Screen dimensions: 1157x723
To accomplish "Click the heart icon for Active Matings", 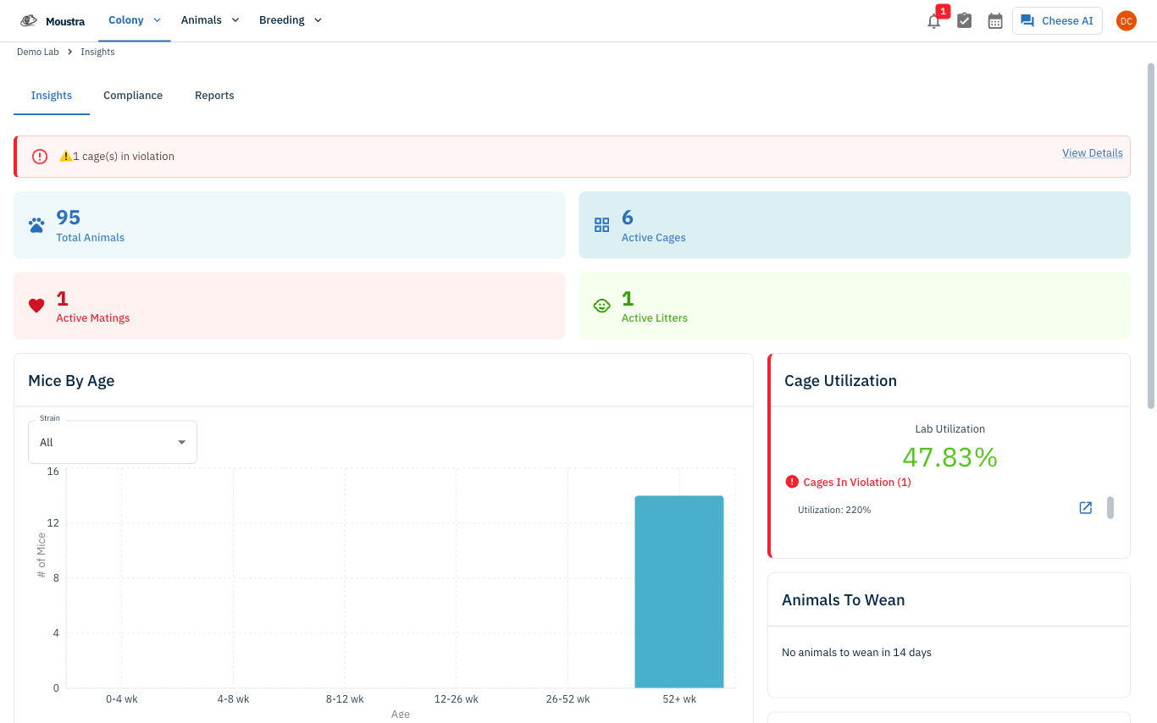I will (36, 306).
